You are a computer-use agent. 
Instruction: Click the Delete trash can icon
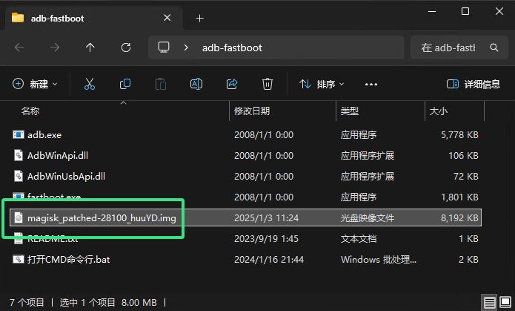[x=268, y=85]
